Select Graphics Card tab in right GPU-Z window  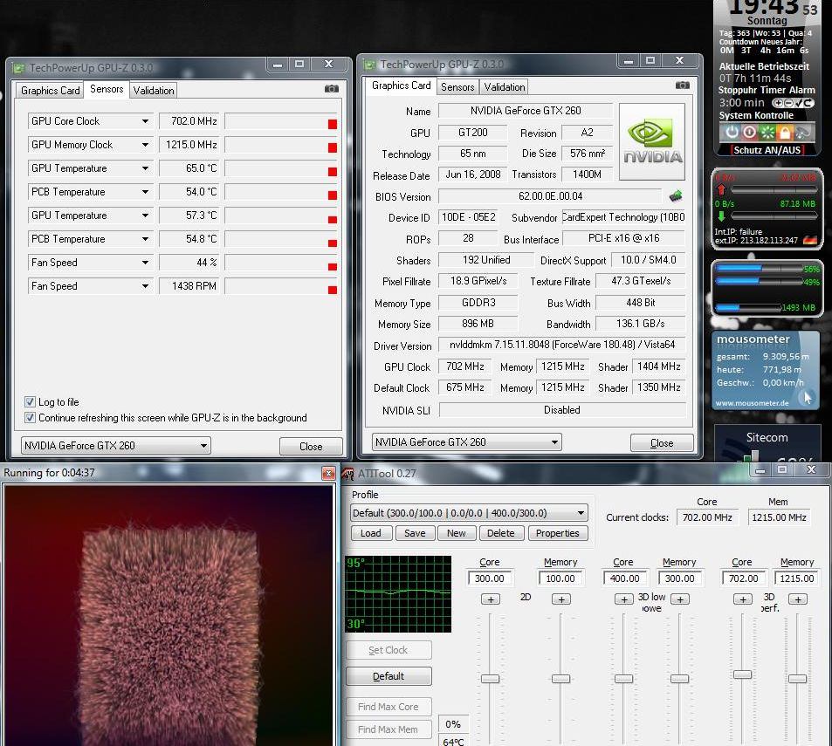(x=401, y=86)
